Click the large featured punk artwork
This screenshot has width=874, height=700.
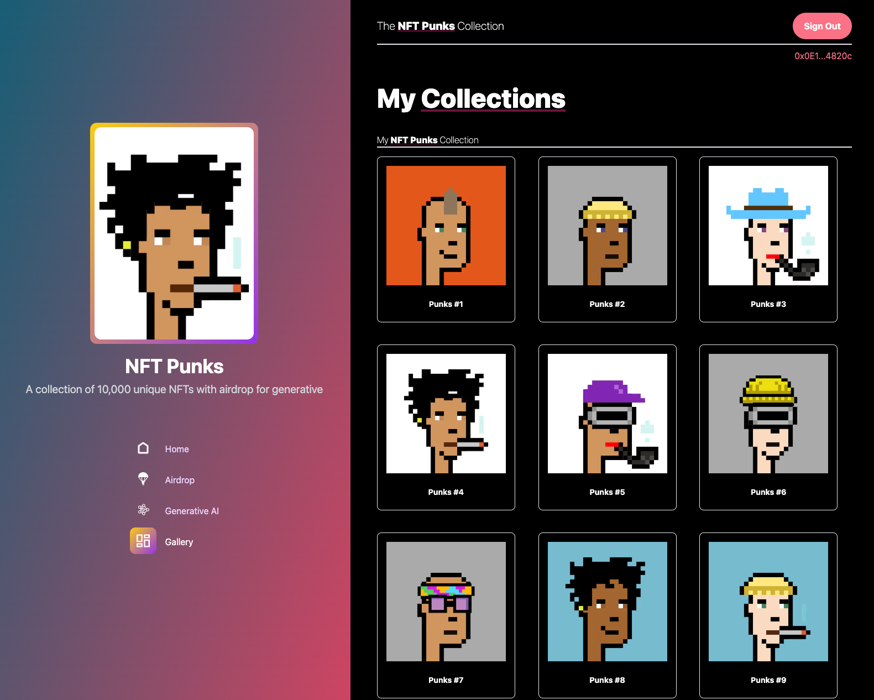tap(174, 233)
